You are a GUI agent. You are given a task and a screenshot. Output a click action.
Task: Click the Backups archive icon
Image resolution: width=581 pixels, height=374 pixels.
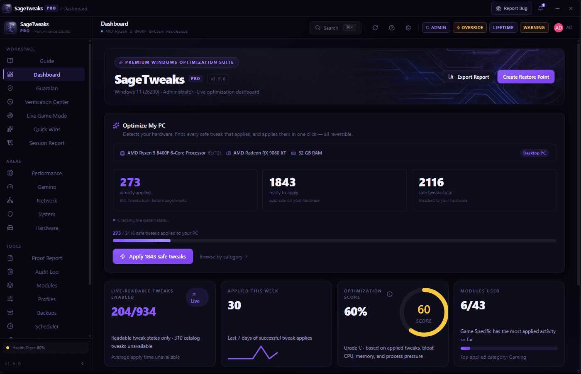pos(10,313)
